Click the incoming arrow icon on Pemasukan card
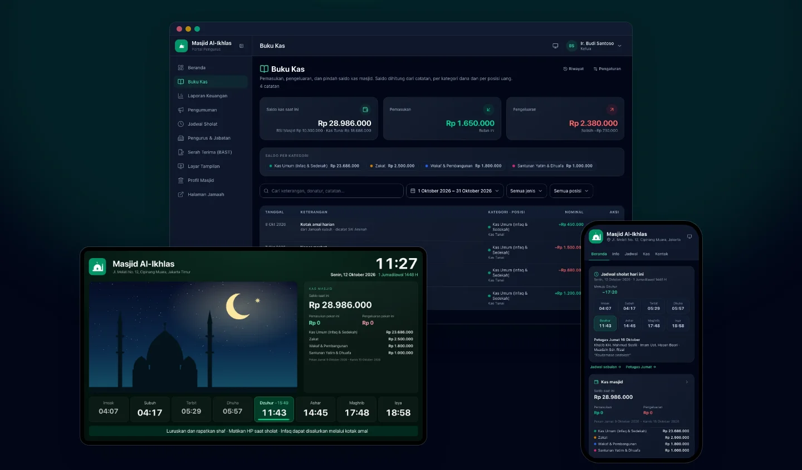This screenshot has width=802, height=470. (488, 110)
